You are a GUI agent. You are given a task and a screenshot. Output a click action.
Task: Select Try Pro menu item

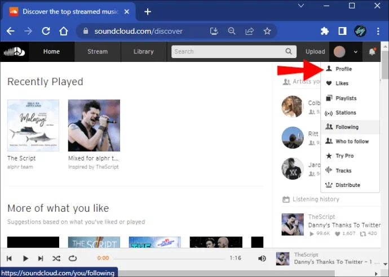click(x=350, y=156)
